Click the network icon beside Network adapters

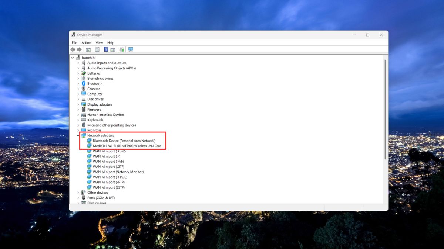(x=84, y=135)
